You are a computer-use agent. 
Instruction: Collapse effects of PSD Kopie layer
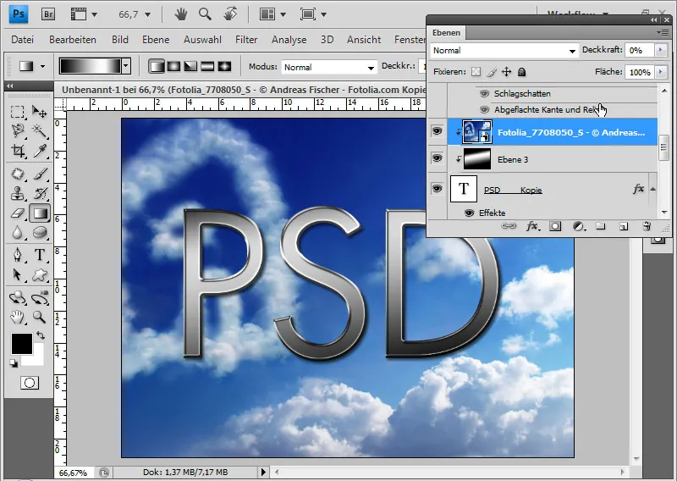point(652,189)
